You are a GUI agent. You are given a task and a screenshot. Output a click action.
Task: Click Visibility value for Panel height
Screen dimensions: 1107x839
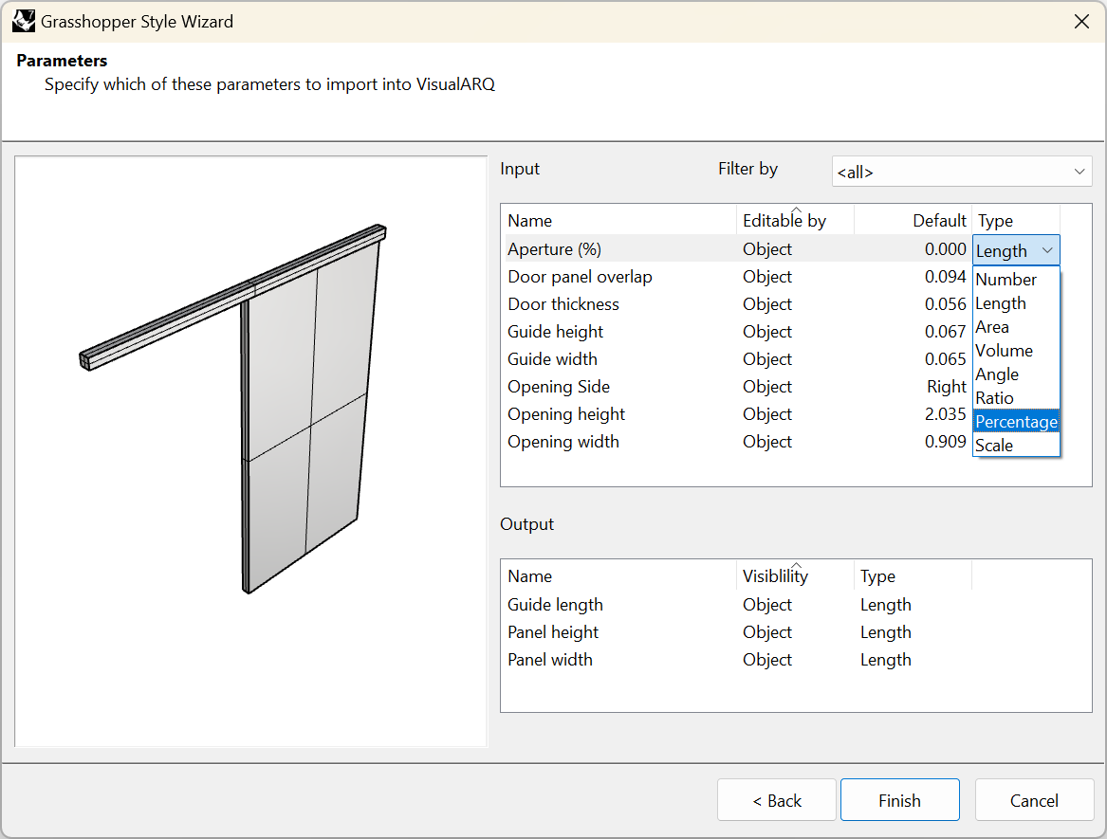coord(766,632)
